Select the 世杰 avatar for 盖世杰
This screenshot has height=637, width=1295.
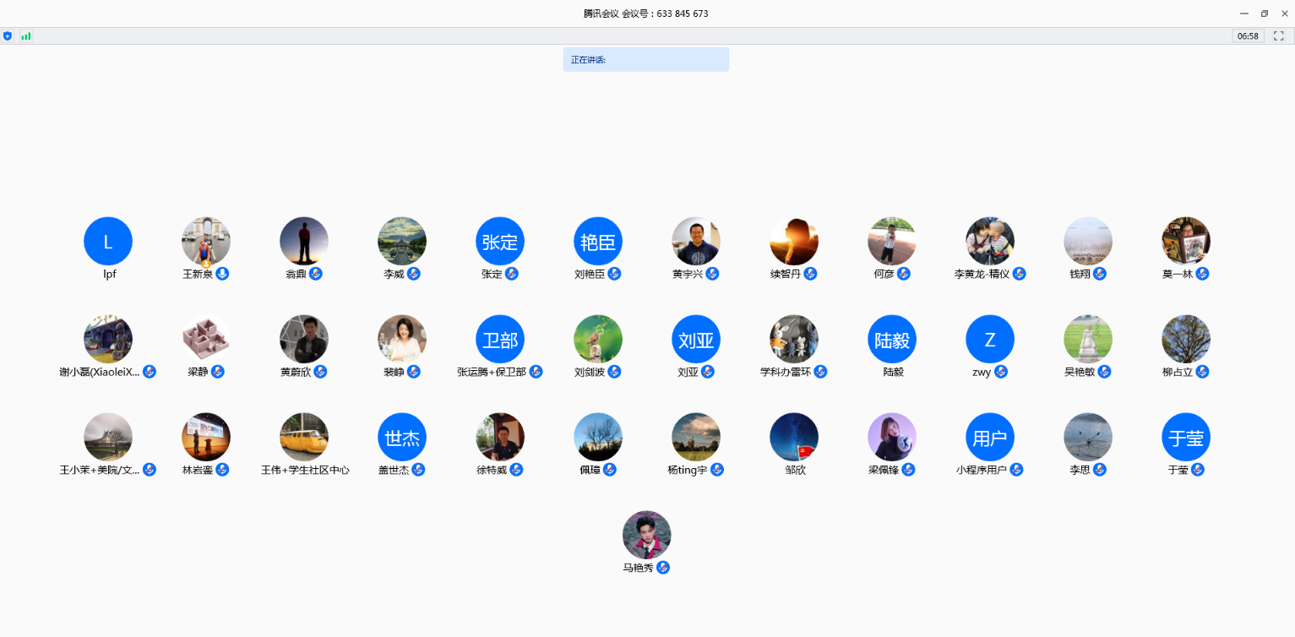click(402, 438)
